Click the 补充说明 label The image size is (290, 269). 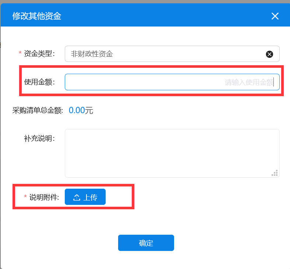[39, 139]
